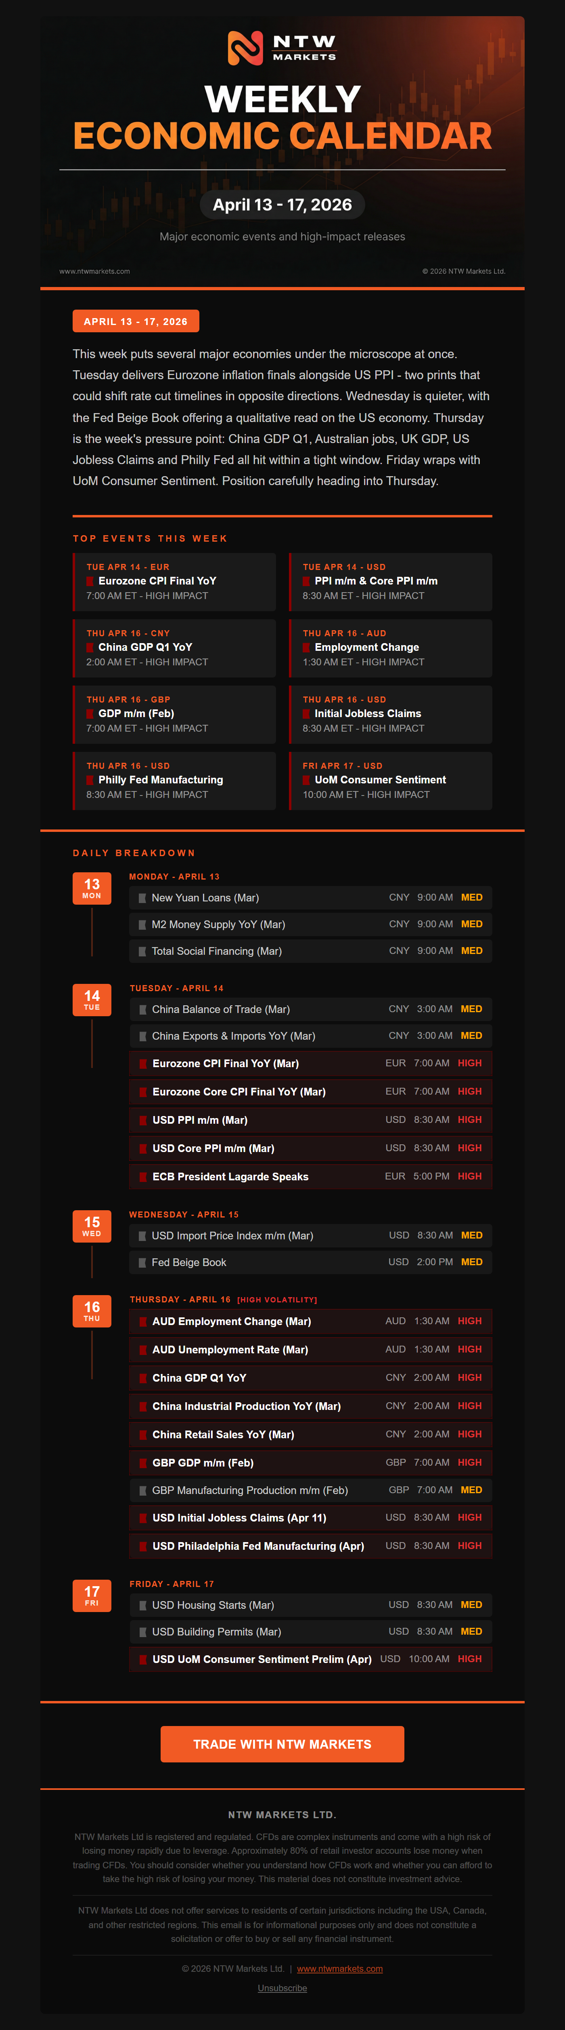Select the New Yuan Loans (Mar) row
This screenshot has width=565, height=2030.
[x=311, y=898]
